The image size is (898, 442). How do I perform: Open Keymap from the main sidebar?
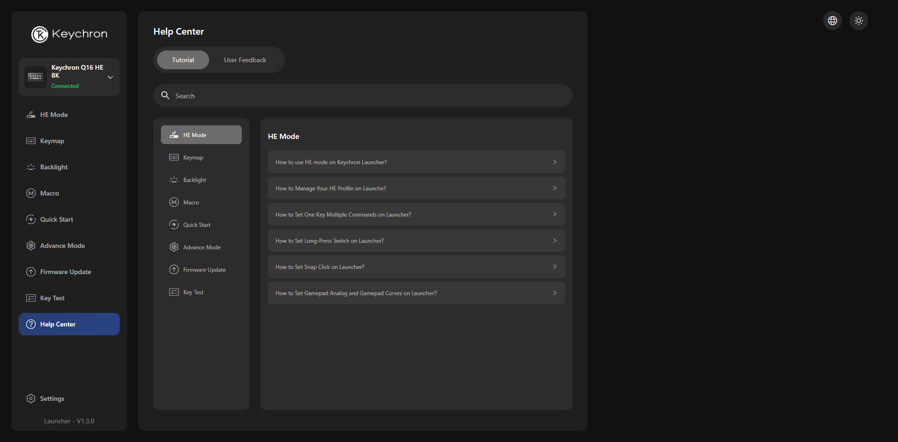[52, 141]
